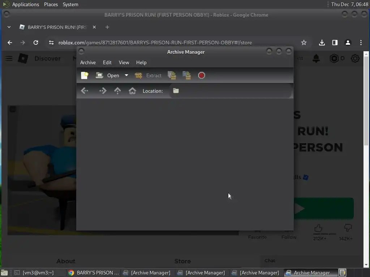The image size is (370, 277).
Task: Switch to the About tab on Roblox
Action: click(x=66, y=261)
